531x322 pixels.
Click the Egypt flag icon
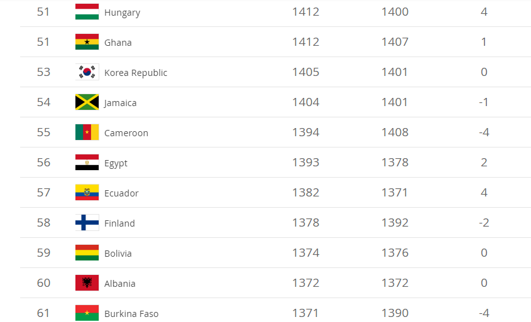point(87,163)
